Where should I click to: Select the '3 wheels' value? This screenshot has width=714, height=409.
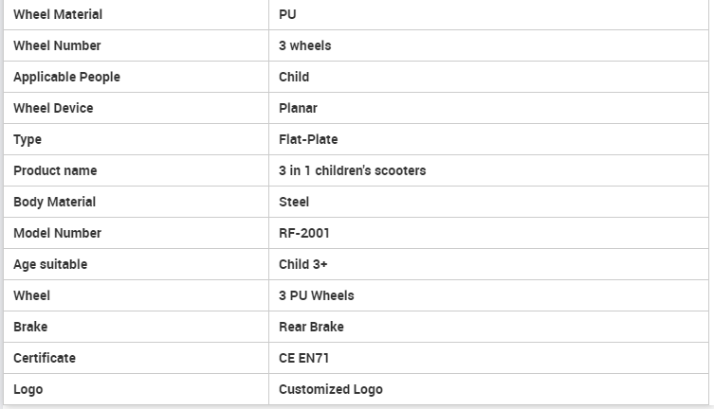pyautogui.click(x=304, y=45)
